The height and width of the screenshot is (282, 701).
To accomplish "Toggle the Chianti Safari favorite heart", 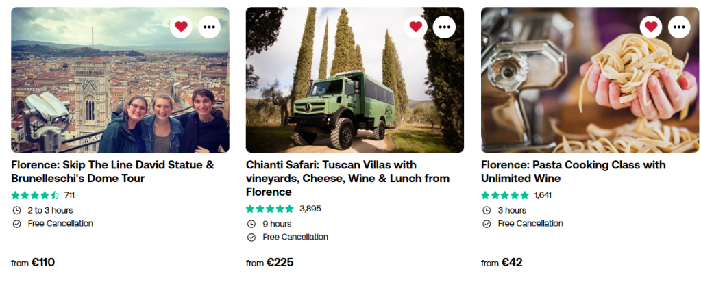I will (x=416, y=27).
